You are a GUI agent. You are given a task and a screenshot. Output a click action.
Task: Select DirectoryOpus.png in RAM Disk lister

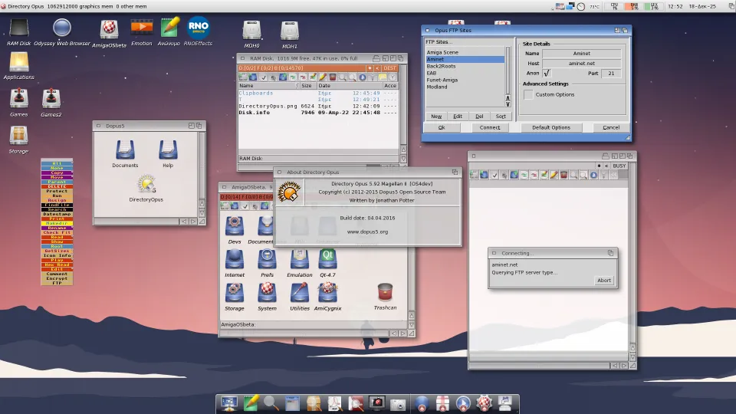click(x=266, y=106)
